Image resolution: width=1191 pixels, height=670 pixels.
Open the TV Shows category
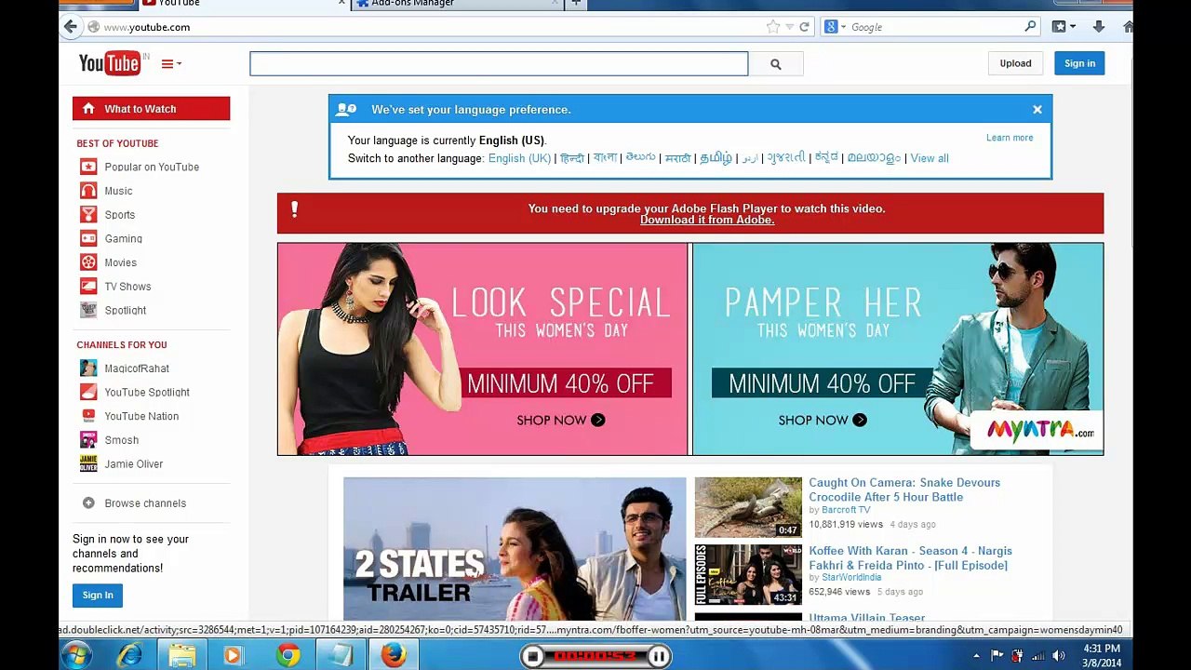tap(127, 287)
